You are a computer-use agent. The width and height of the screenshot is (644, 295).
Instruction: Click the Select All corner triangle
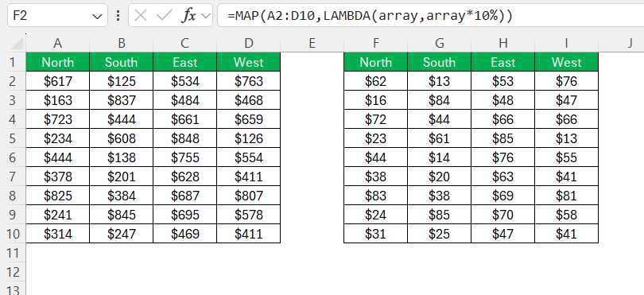[17, 43]
